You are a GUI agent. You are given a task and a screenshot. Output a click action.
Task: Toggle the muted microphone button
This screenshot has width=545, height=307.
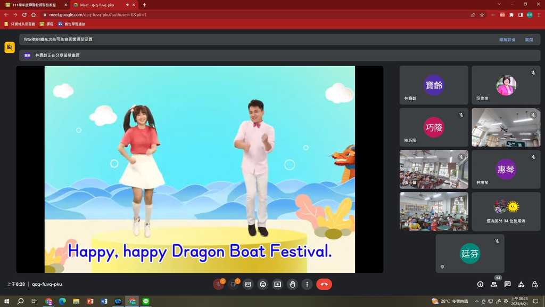219,285
